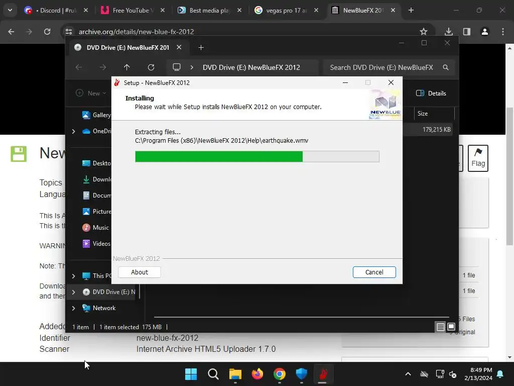Sort by the Size column header
Screen dimensions: 514x386
[434, 114]
